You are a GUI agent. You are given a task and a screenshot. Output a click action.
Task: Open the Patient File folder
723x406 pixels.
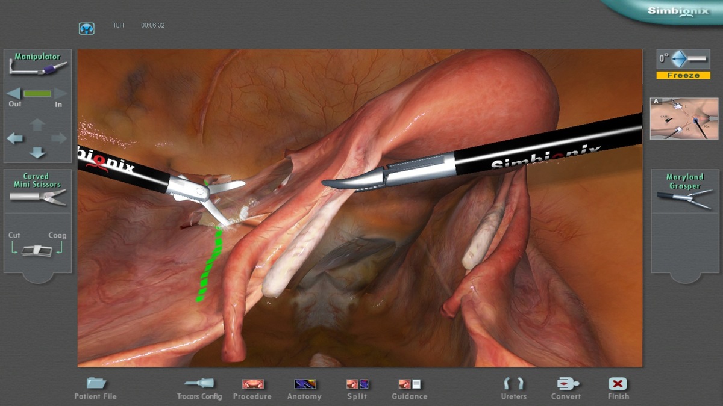(x=95, y=389)
